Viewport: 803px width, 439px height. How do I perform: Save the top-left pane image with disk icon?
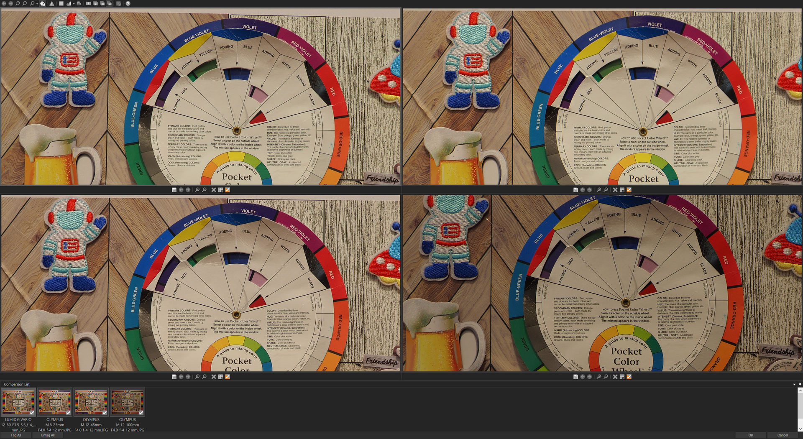point(174,190)
